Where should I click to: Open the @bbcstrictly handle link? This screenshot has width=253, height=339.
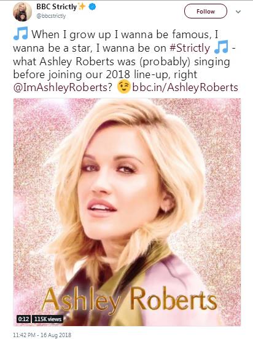click(51, 16)
